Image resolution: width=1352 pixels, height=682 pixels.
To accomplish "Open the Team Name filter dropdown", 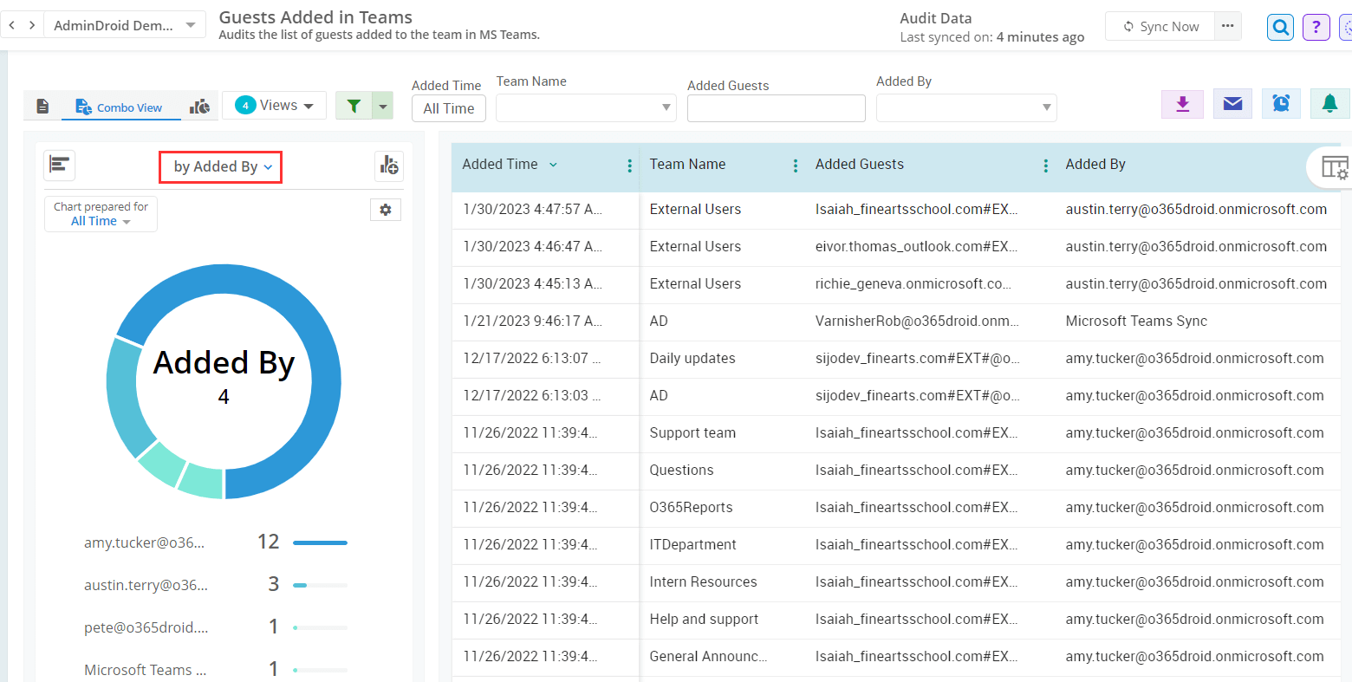I will pyautogui.click(x=586, y=107).
